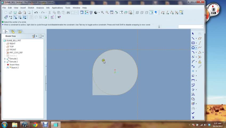Select the Spline sketch tool
Screen dimensions: 226x128
point(193,66)
